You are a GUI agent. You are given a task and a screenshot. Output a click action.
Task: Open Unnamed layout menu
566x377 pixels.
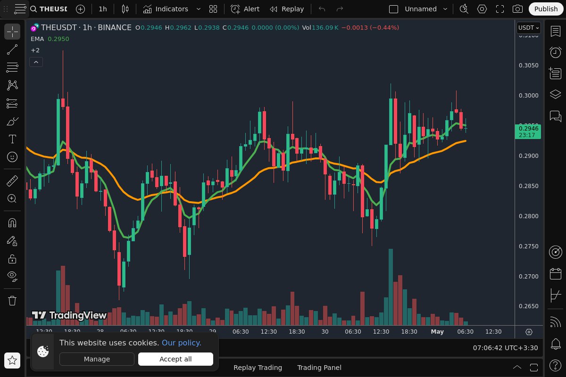pos(427,9)
